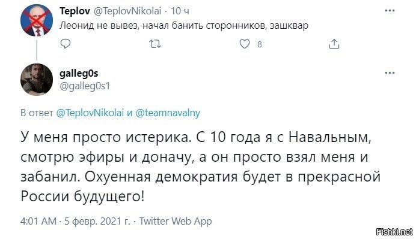Visit the @galleg0s1 handle

point(85,86)
